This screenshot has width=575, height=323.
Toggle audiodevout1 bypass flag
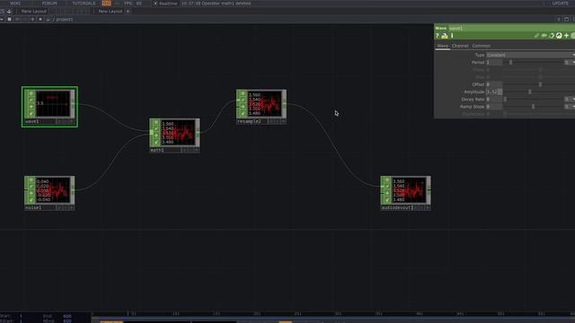[x=387, y=187]
